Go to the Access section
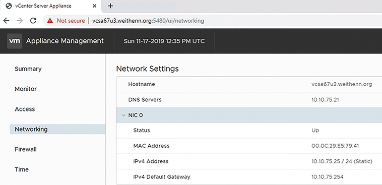The image size is (382, 185). [25, 109]
